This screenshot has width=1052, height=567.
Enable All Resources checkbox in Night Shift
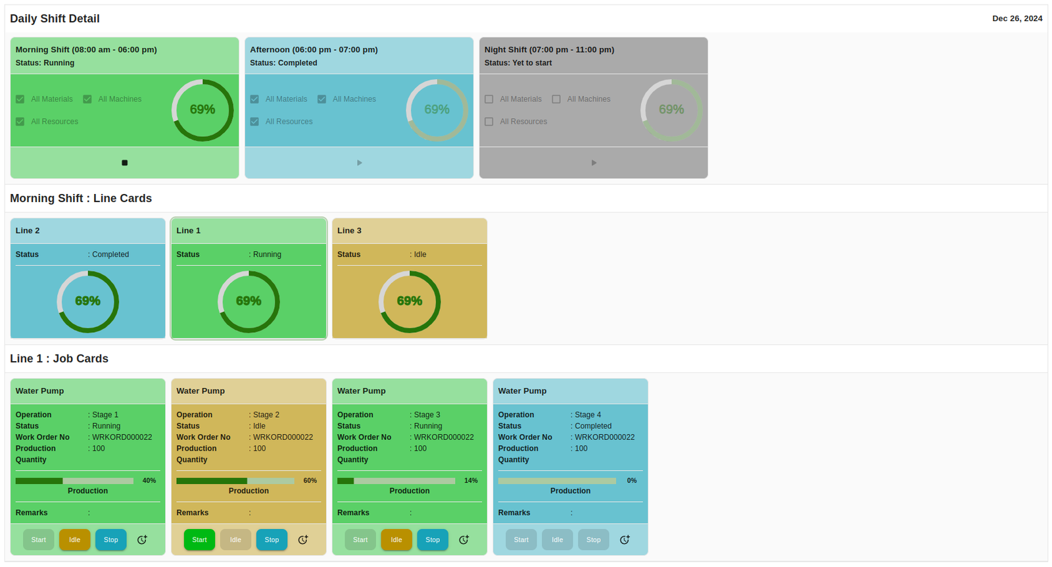tap(489, 122)
